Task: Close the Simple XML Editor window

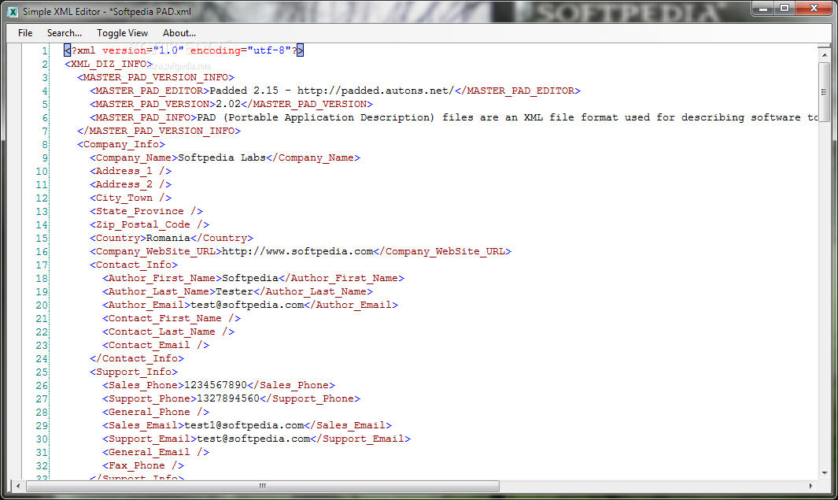Action: pos(814,8)
